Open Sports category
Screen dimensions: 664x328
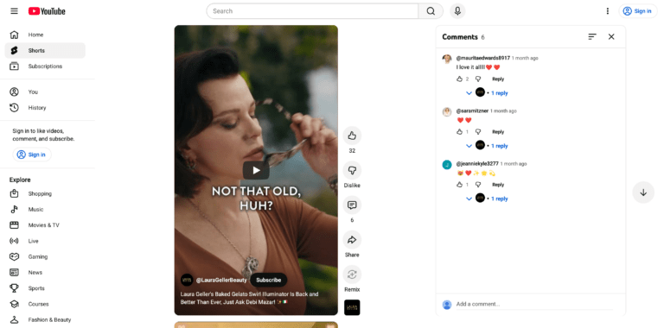(45, 287)
